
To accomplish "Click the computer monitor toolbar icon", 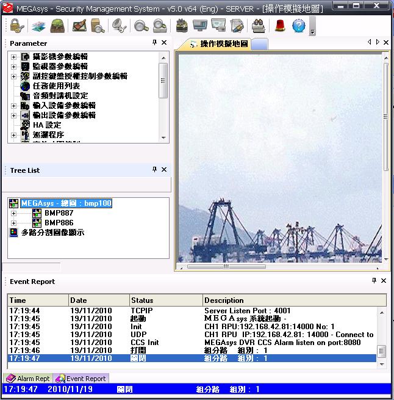I will [199, 26].
